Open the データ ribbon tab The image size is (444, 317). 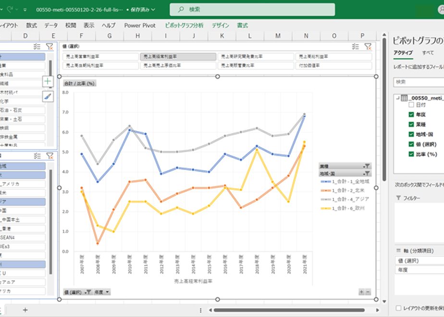[51, 25]
